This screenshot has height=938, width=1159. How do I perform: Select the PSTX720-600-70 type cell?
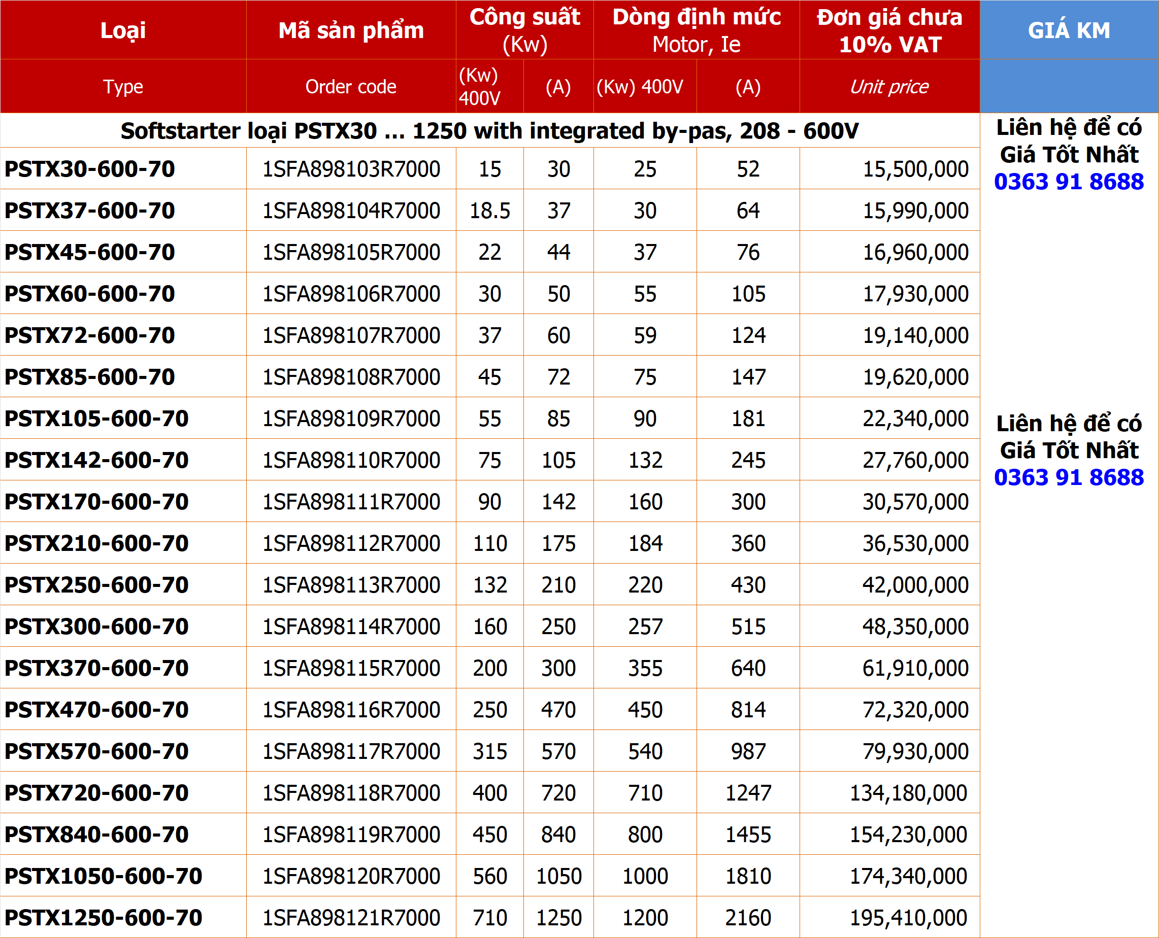[x=123, y=792]
